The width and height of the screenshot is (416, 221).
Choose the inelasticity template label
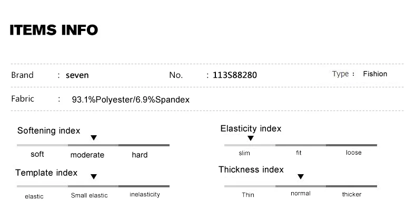click(145, 195)
